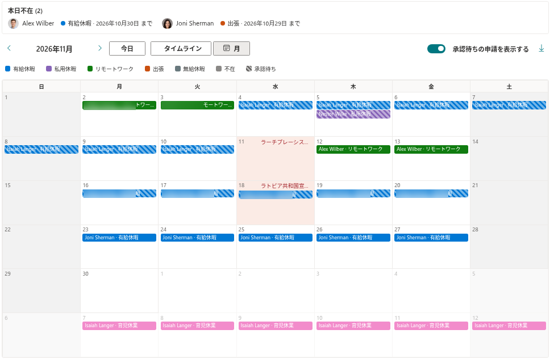Toggle 承認待ちの申請を表示する switch
Screen dimensions: 554x359
[x=436, y=49]
